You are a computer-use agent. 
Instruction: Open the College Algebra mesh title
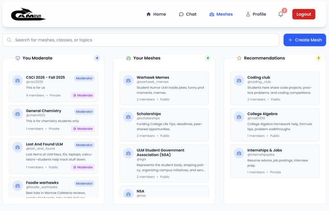pos(262,114)
